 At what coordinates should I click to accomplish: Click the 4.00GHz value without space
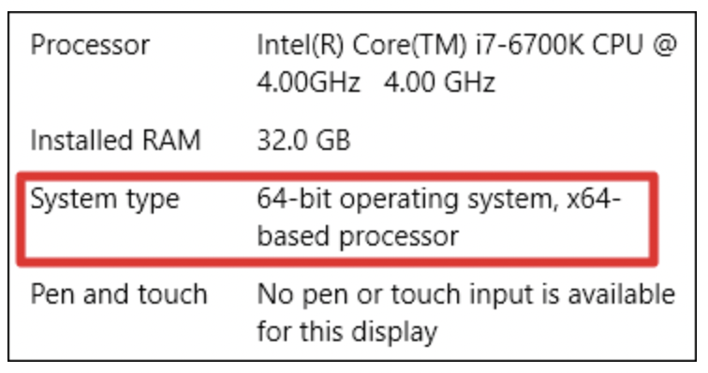pyautogui.click(x=309, y=82)
